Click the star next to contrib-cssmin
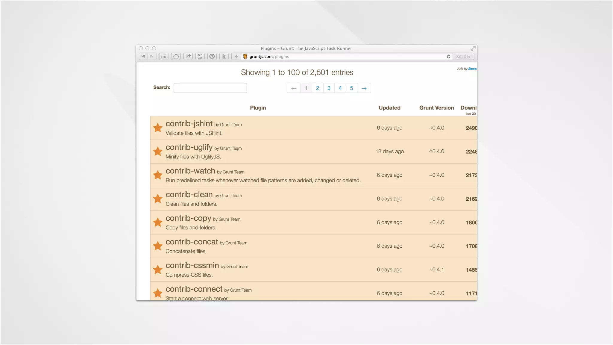The height and width of the screenshot is (345, 613). 158,270
